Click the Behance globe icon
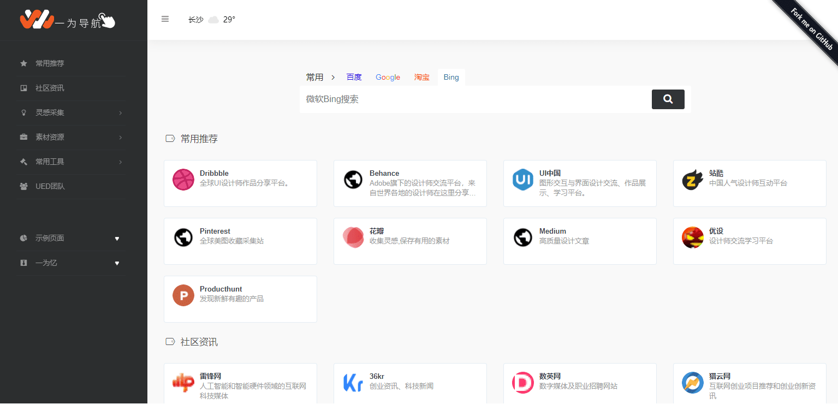Viewport: 838px width, 416px height. [x=353, y=180]
